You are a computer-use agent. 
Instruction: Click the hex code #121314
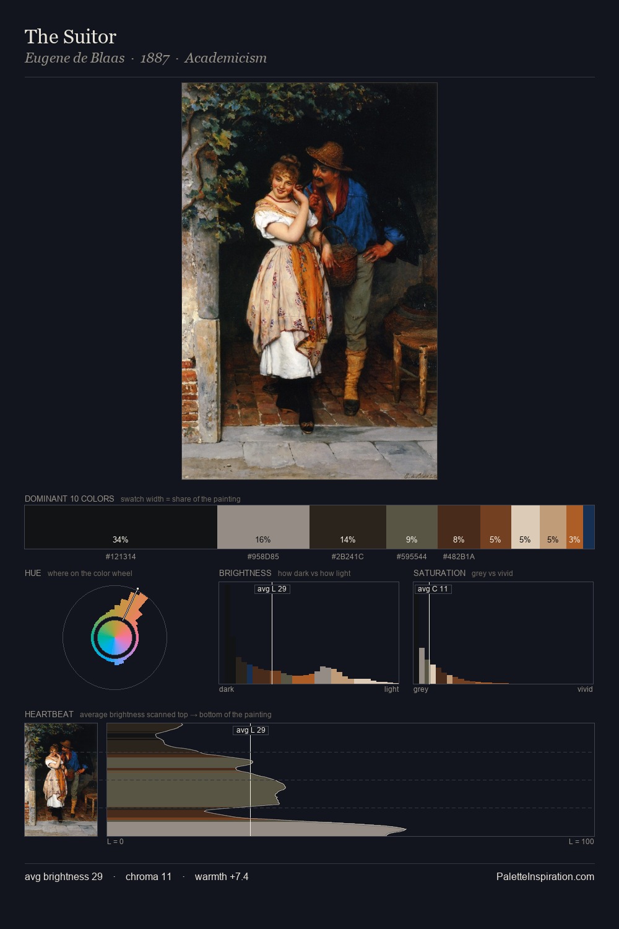click(121, 557)
